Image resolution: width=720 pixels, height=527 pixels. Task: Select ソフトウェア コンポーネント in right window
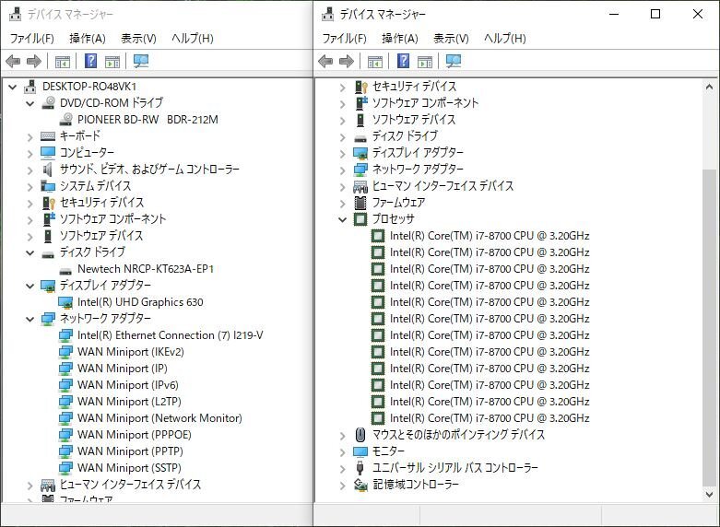pos(425,103)
